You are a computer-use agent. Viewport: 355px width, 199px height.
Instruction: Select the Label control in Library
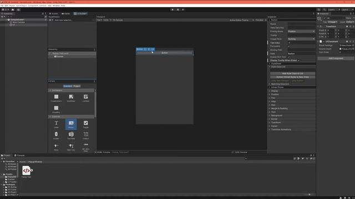coord(56,124)
